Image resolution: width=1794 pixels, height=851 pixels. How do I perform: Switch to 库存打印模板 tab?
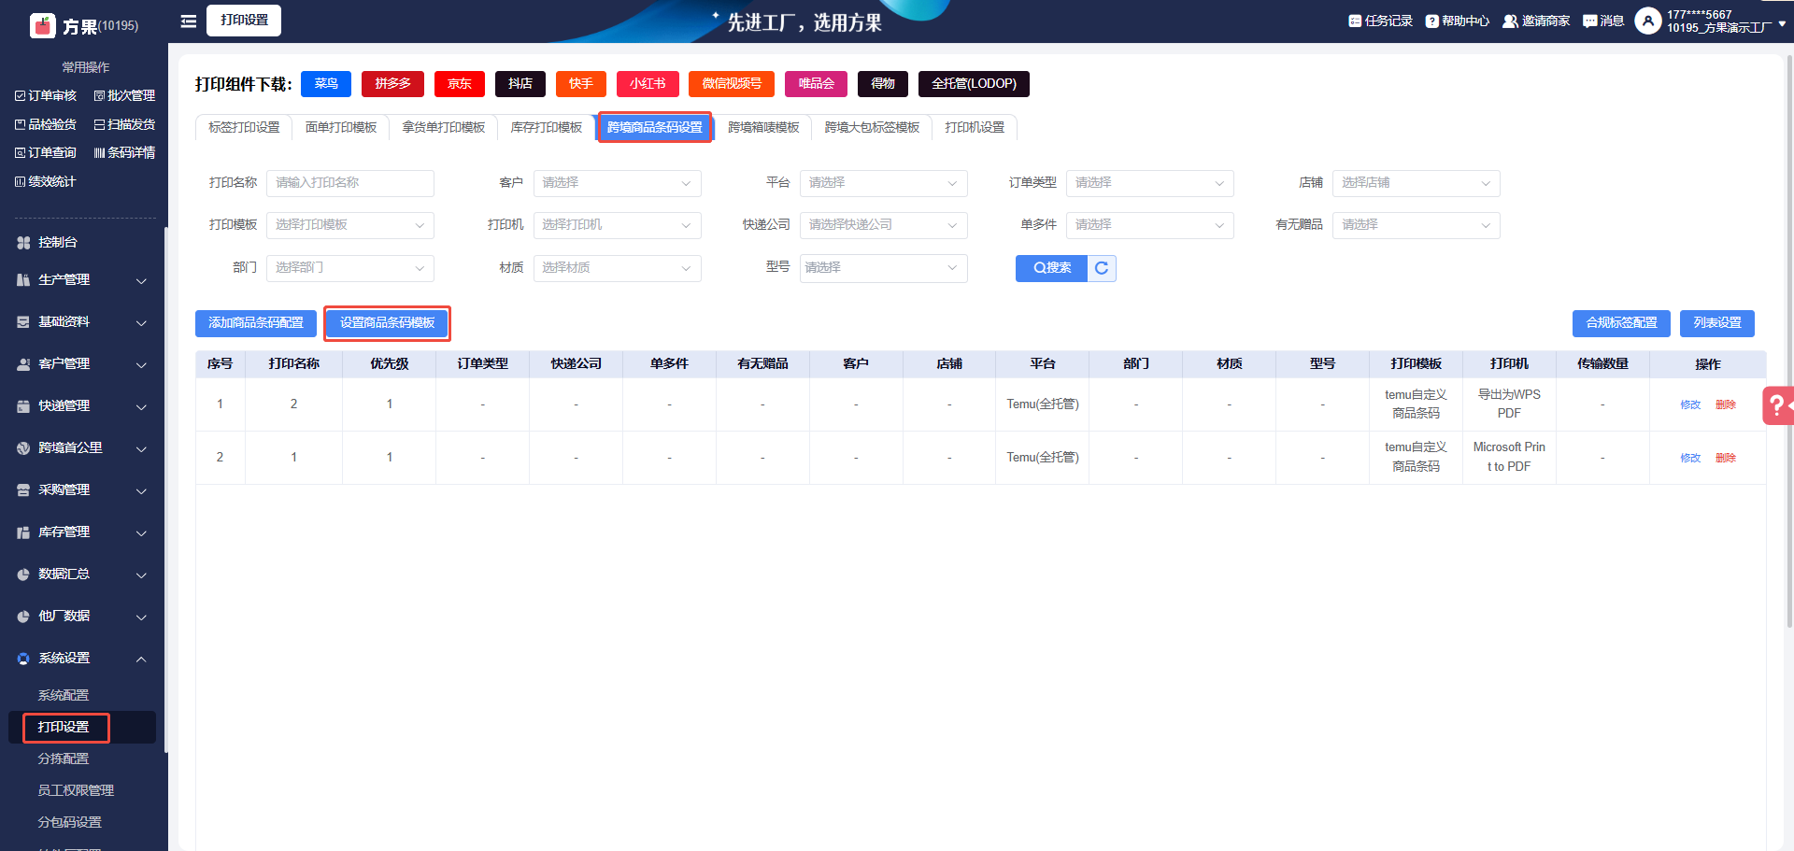pos(547,127)
